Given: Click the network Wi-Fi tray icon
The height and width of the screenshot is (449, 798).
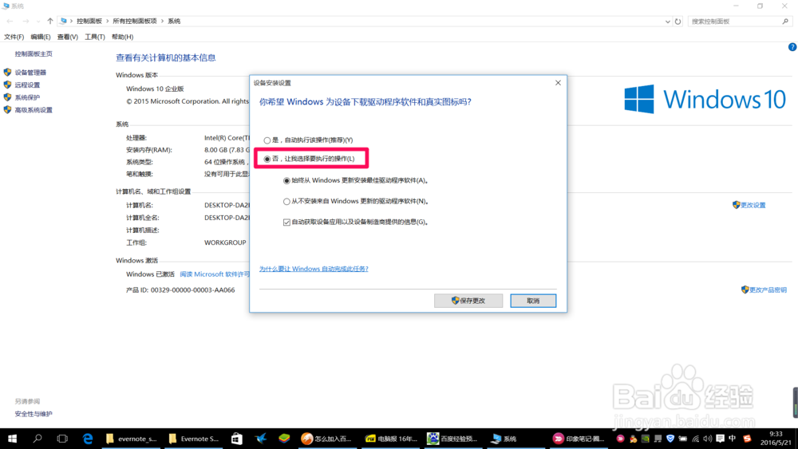Looking at the screenshot, I should click(695, 439).
